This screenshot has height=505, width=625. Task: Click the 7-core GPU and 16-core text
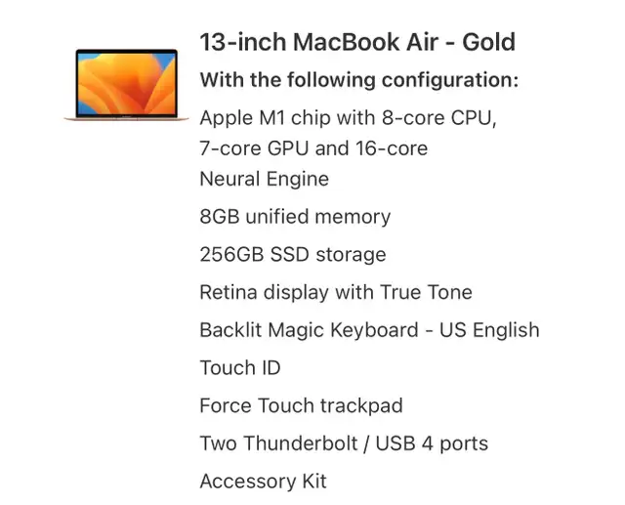[313, 148]
